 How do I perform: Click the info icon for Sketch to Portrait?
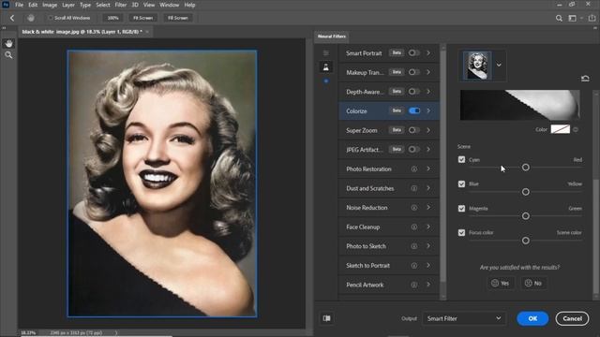click(414, 266)
